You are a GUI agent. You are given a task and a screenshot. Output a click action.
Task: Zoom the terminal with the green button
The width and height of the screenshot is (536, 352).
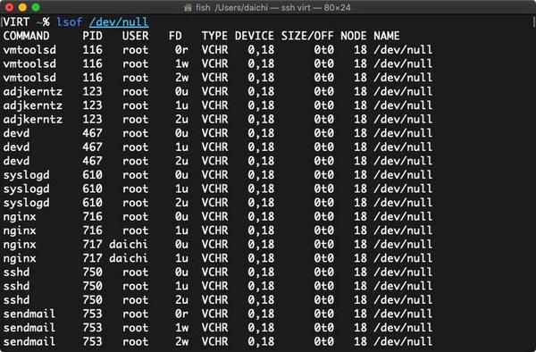click(36, 7)
